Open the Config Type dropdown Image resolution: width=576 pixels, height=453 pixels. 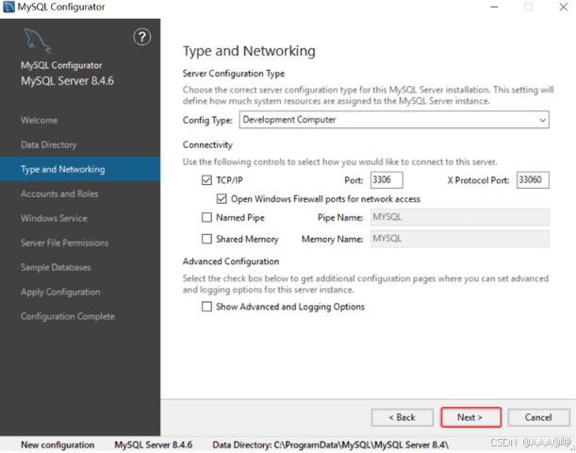tap(394, 120)
